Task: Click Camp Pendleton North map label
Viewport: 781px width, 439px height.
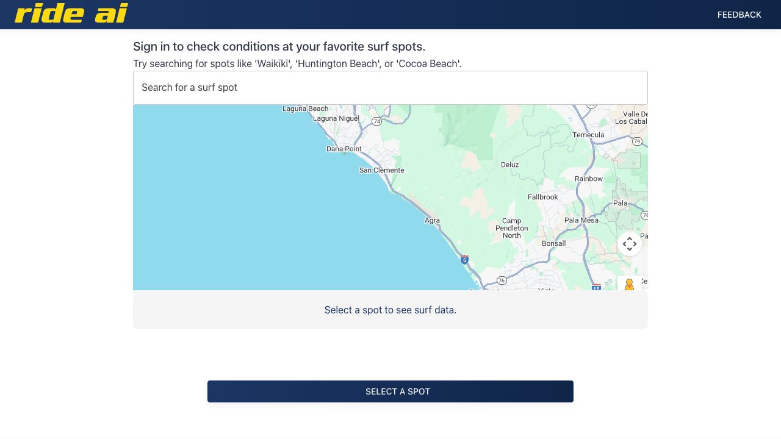Action: coord(511,228)
